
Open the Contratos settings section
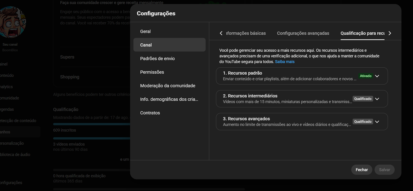169,113
